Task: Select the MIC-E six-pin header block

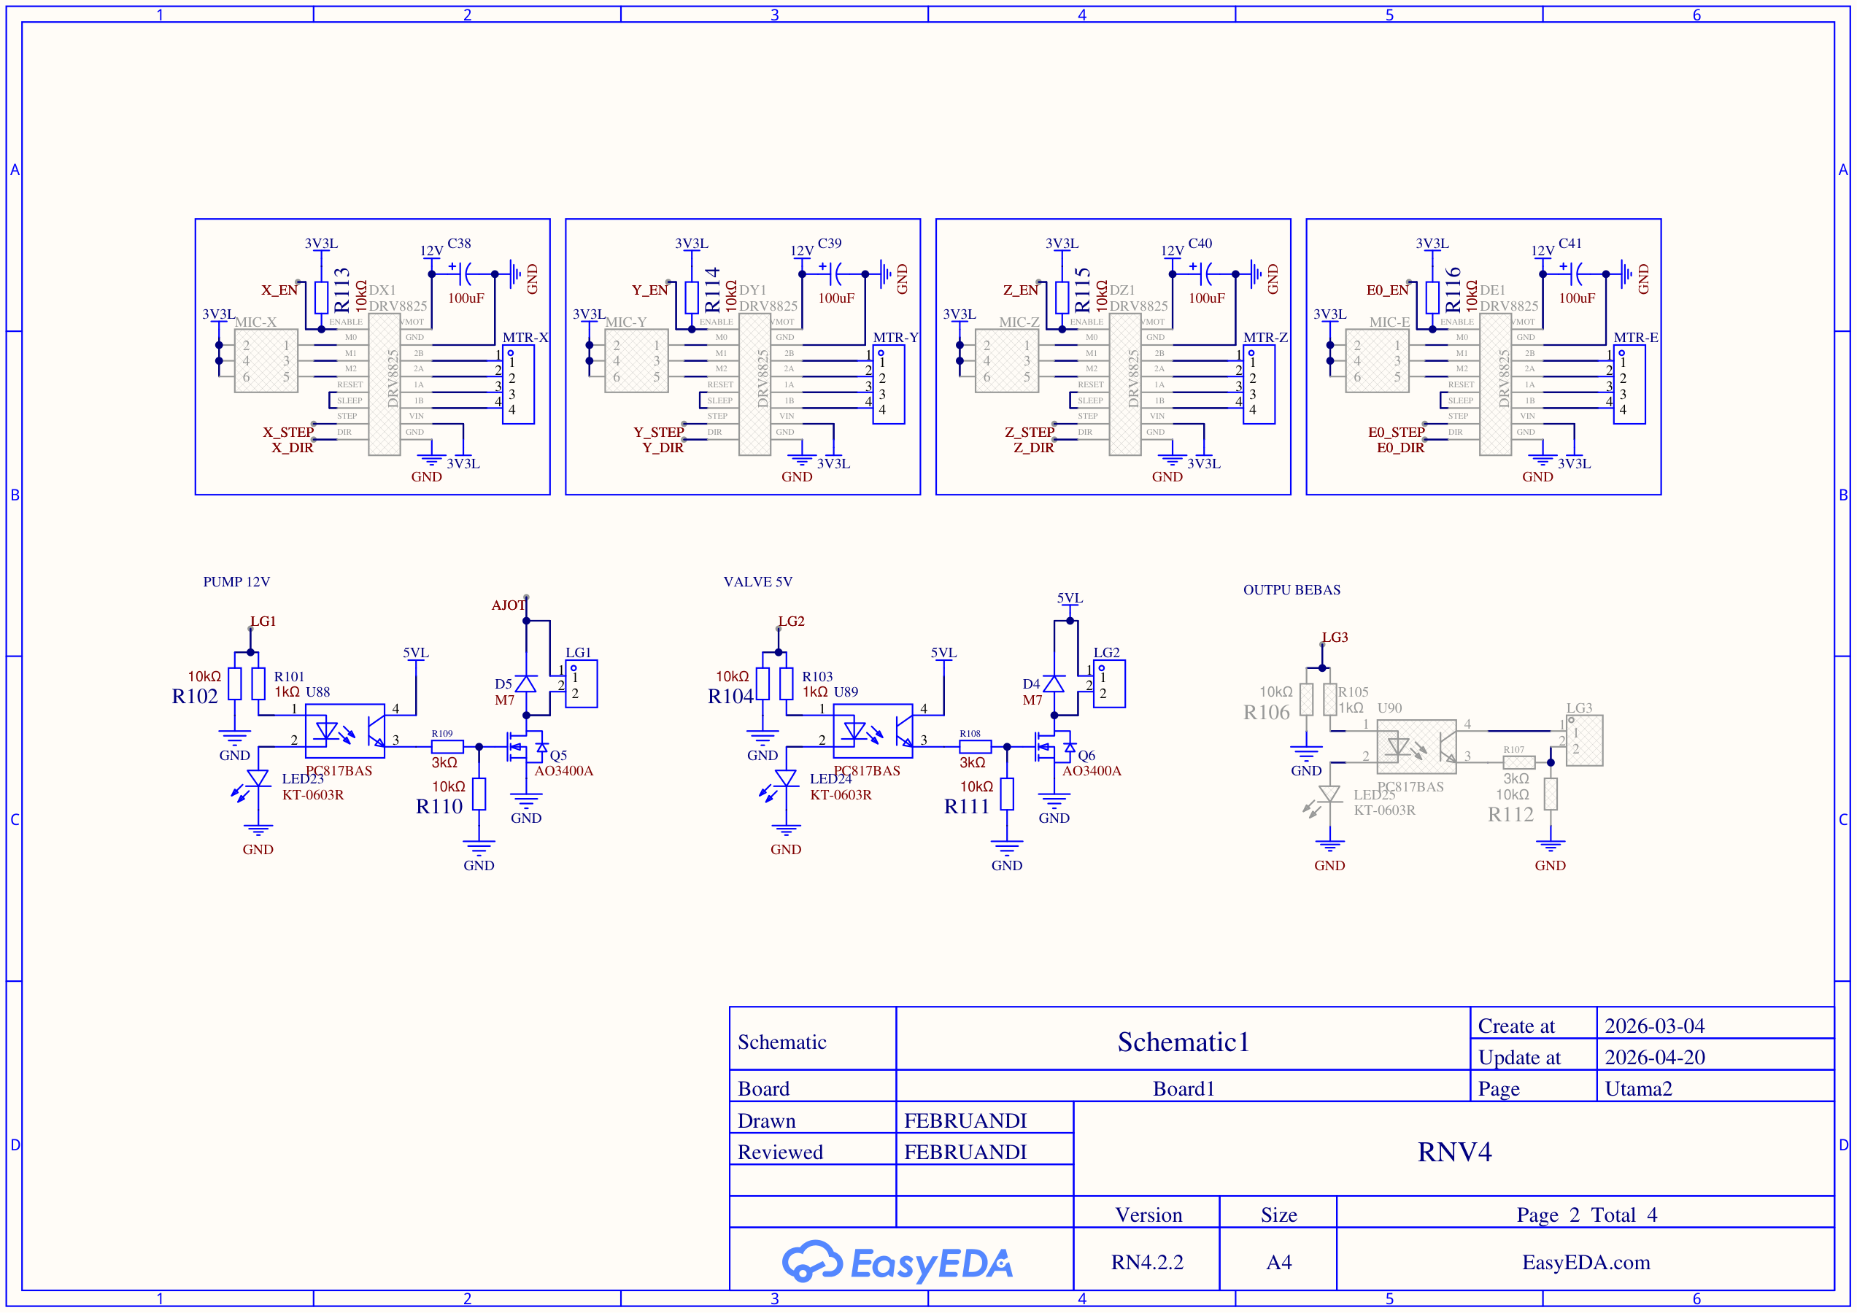Action: (1378, 360)
